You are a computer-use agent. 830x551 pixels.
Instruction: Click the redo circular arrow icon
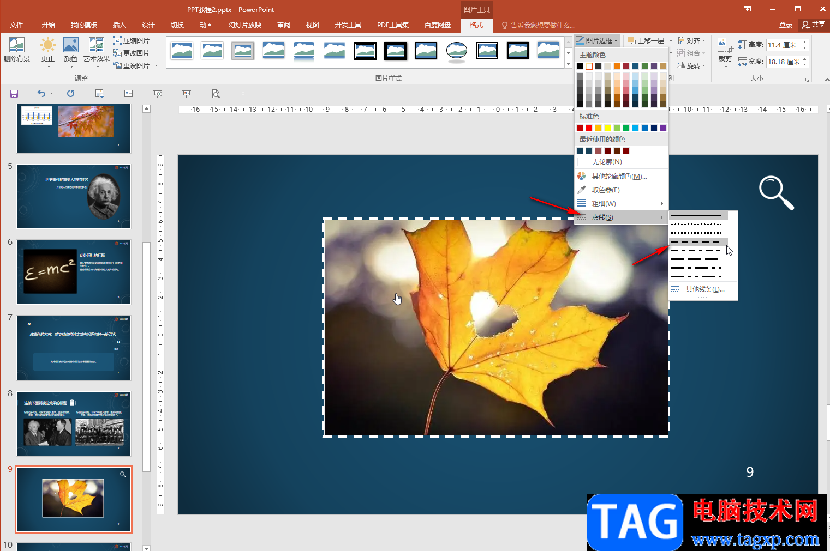point(70,94)
